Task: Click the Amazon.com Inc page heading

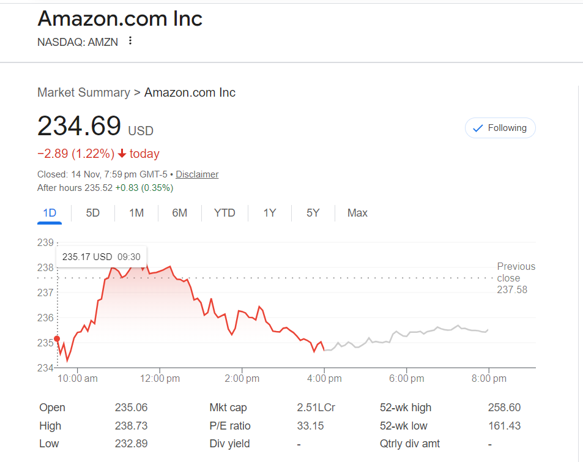Action: [x=120, y=18]
